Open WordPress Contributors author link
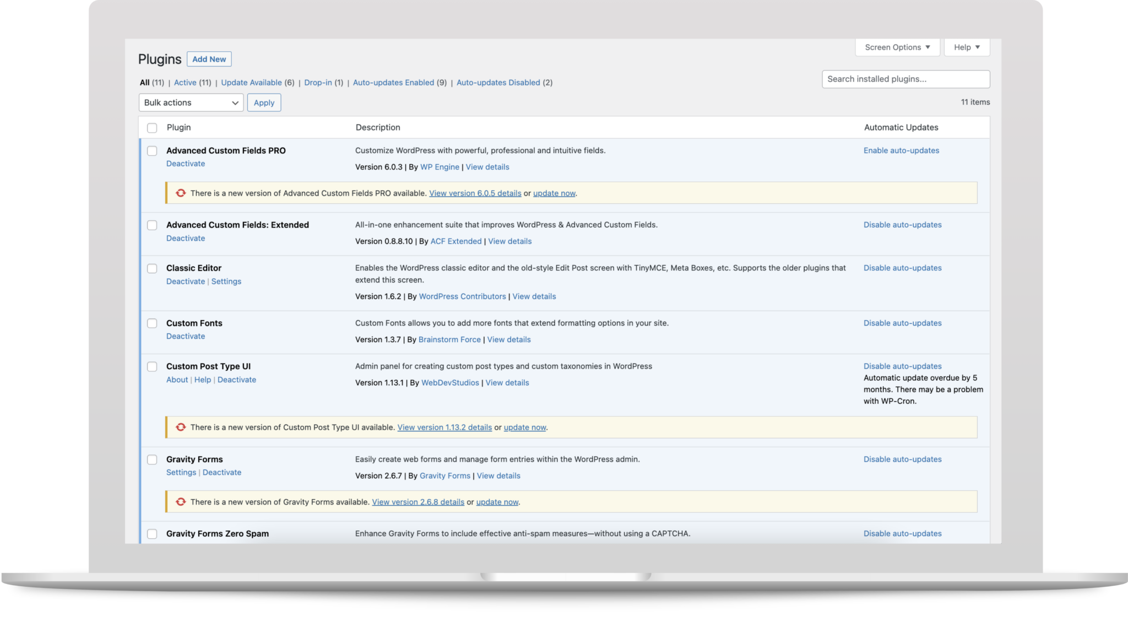The width and height of the screenshot is (1128, 617). (462, 296)
